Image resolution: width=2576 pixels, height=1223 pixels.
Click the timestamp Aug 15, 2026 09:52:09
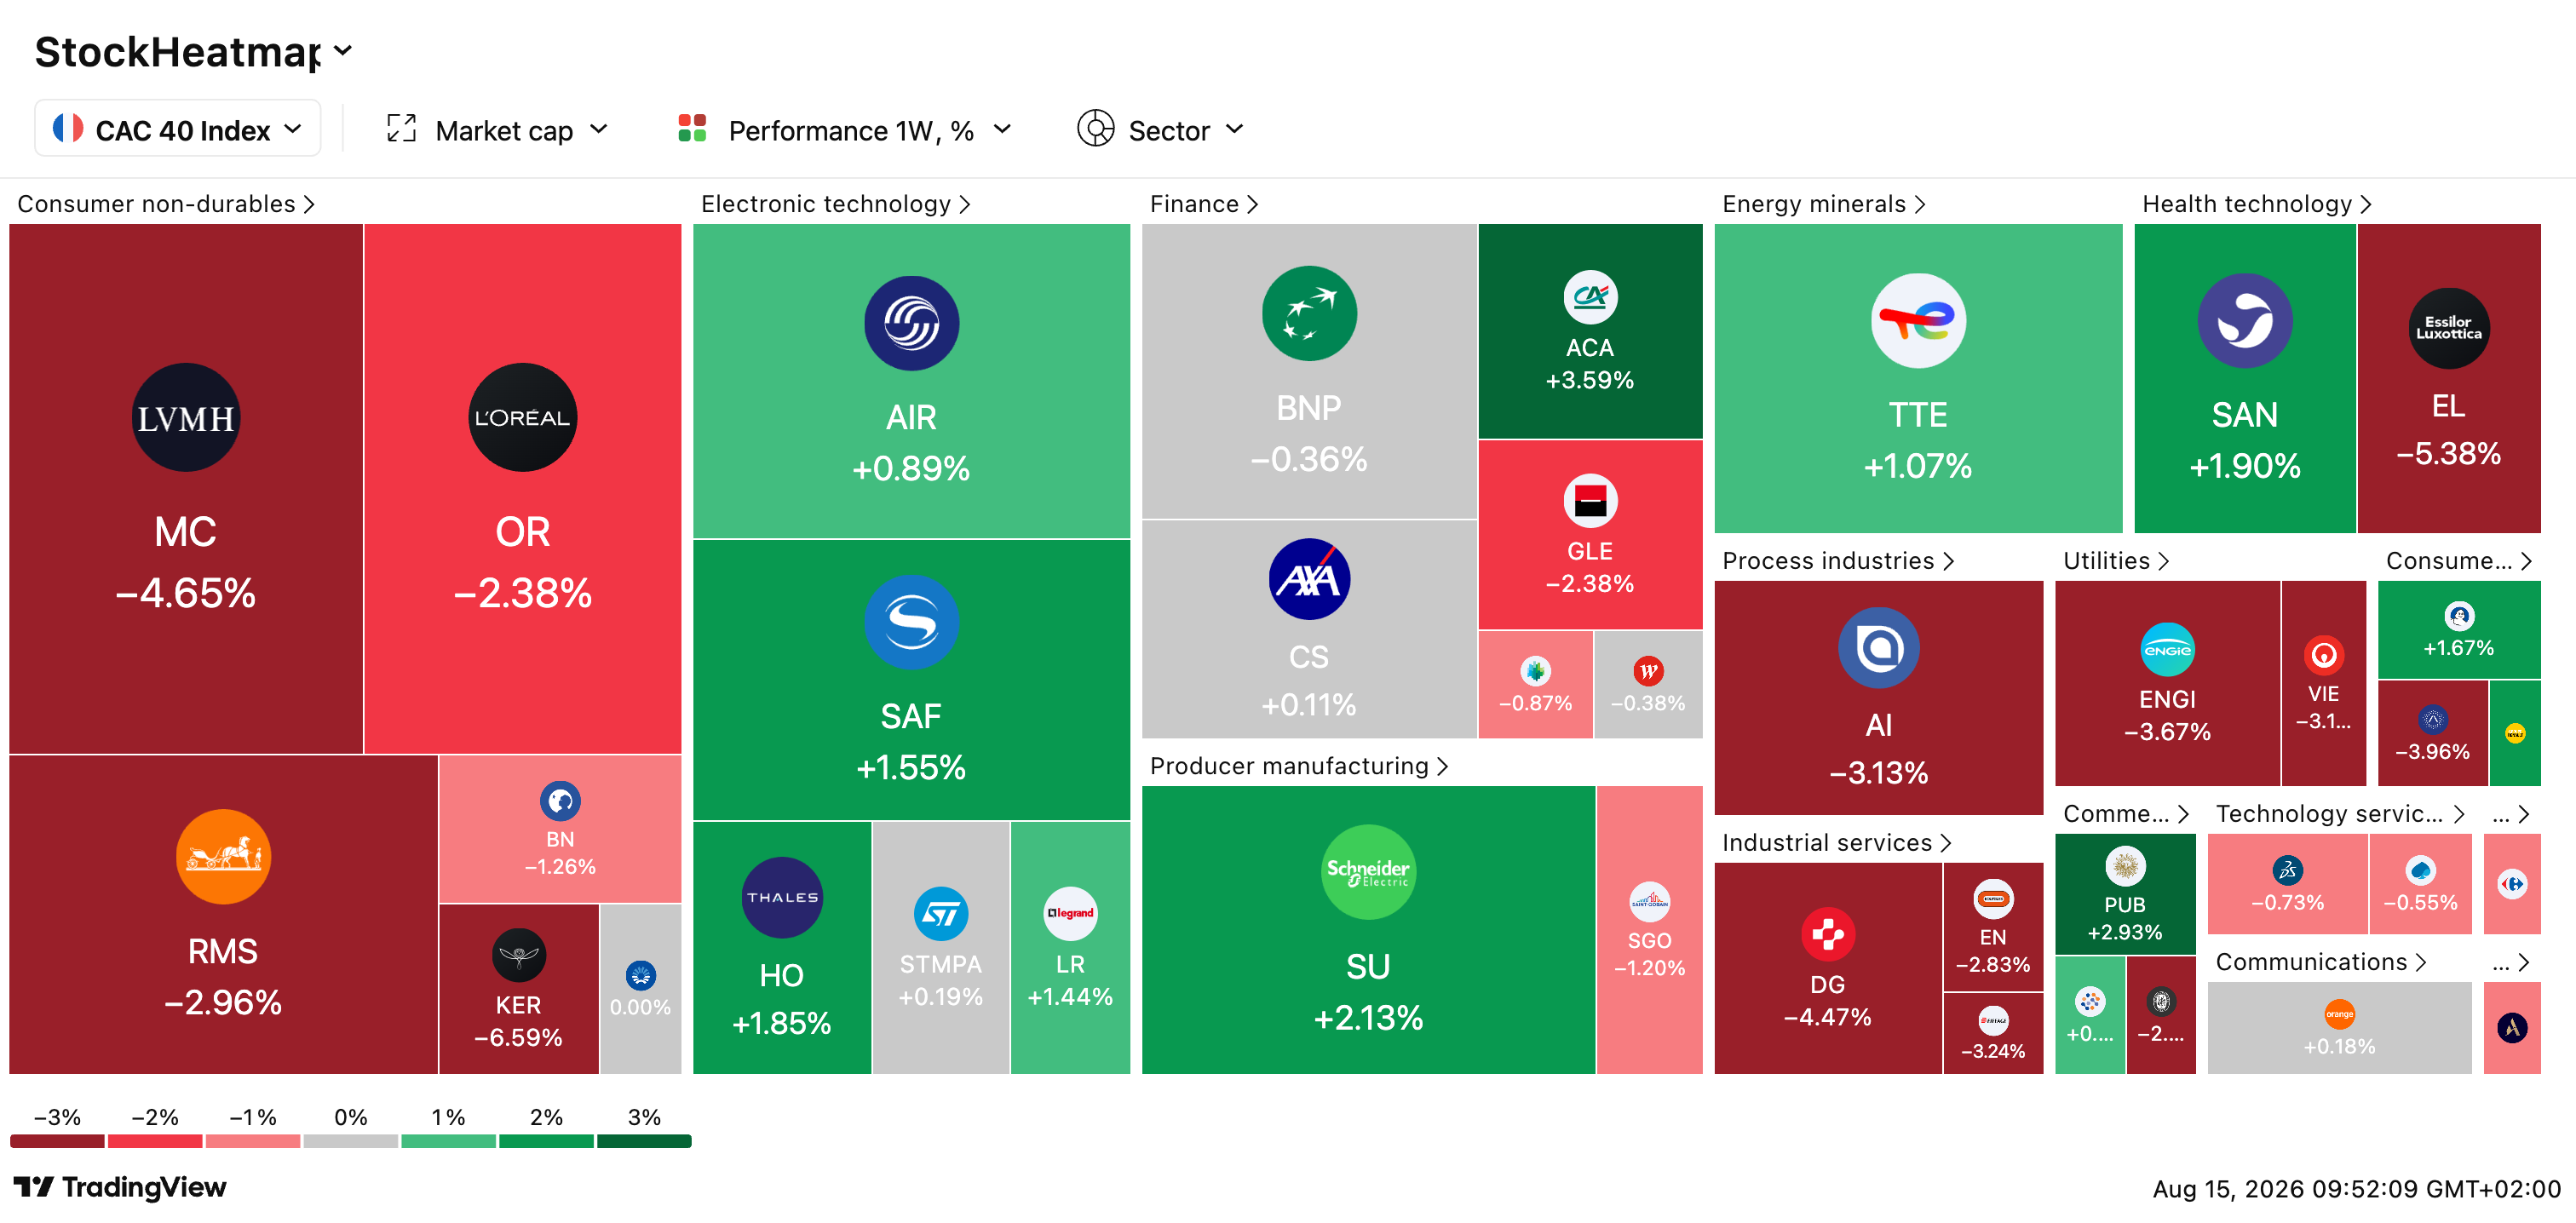click(2356, 1189)
